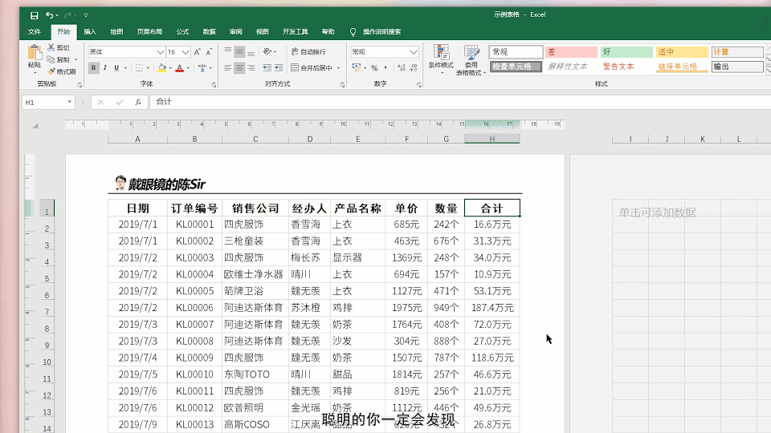Click the increase decimal places icon
This screenshot has width=771, height=433.
pyautogui.click(x=402, y=67)
